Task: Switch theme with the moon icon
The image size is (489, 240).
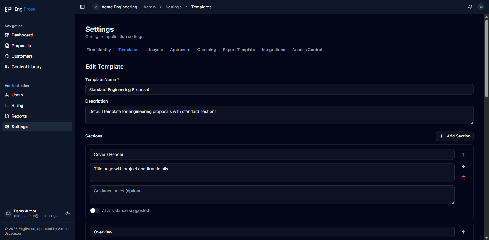Action: [x=68, y=214]
